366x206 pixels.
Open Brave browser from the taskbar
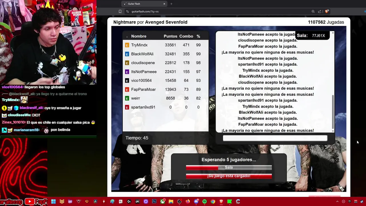[x=221, y=201]
